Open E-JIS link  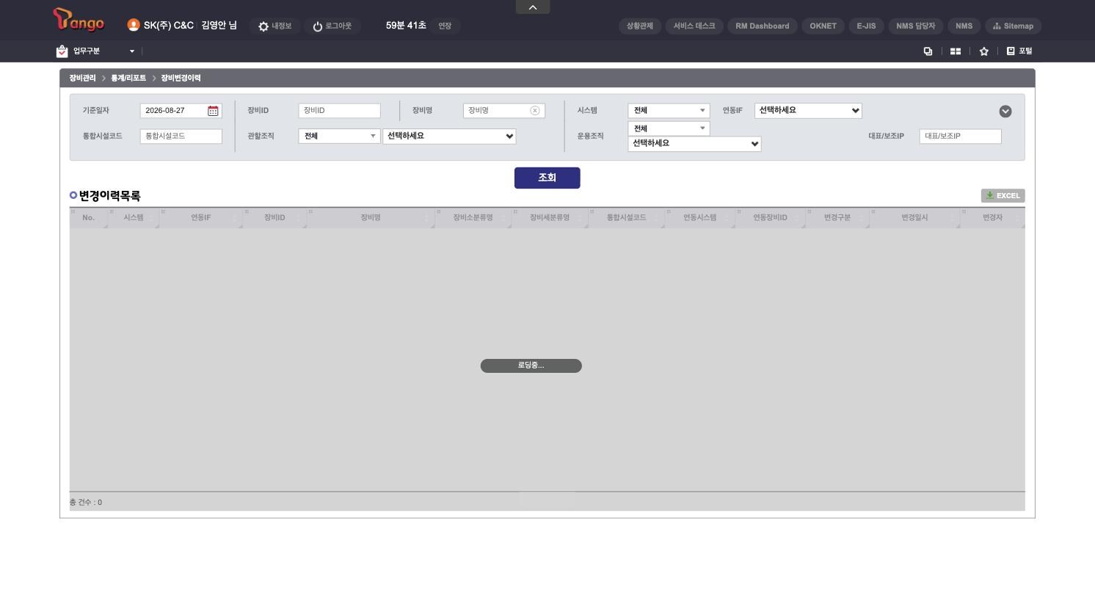[866, 26]
